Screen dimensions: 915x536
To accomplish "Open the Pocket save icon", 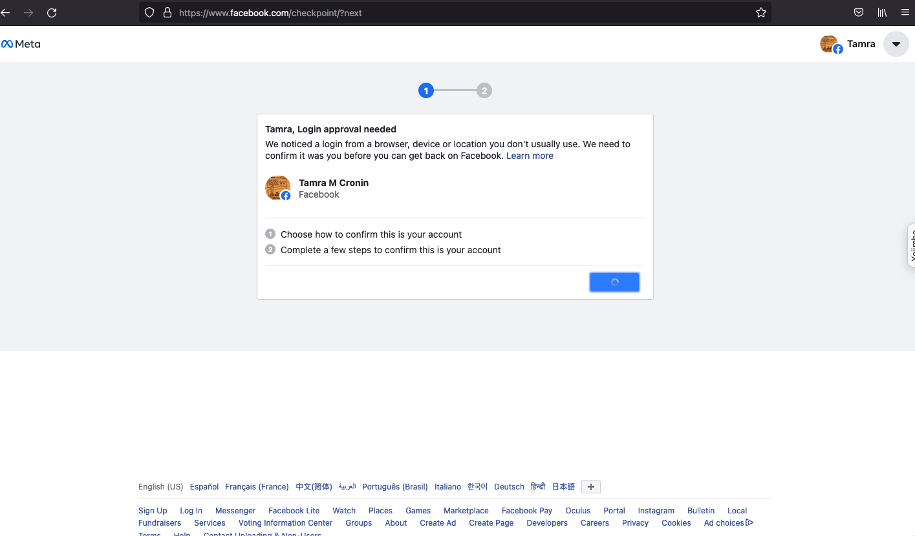I will tap(859, 12).
